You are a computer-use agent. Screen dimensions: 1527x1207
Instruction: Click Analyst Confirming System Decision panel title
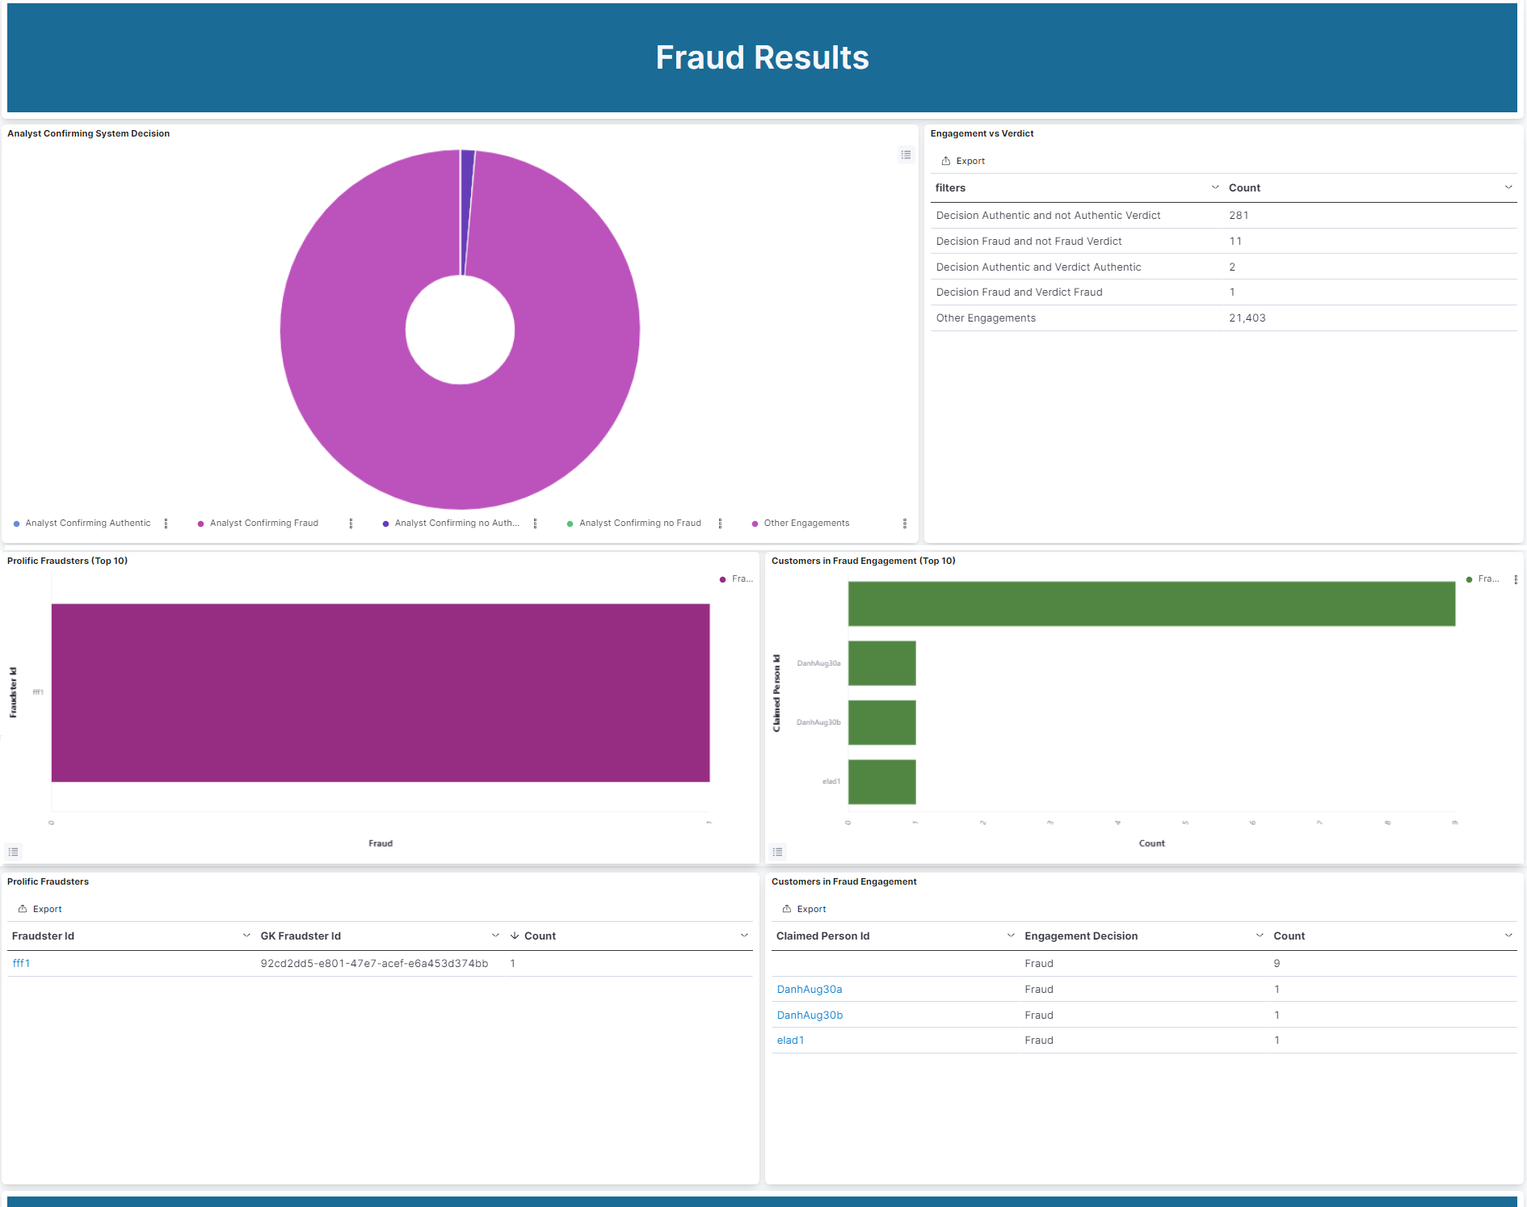point(88,133)
